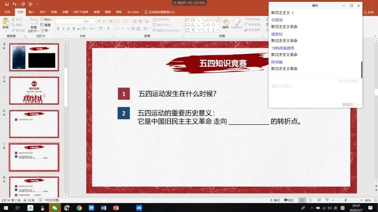Open Convert to SmartArt dropdown
Screen dimensions: 378x212
(x=167, y=30)
